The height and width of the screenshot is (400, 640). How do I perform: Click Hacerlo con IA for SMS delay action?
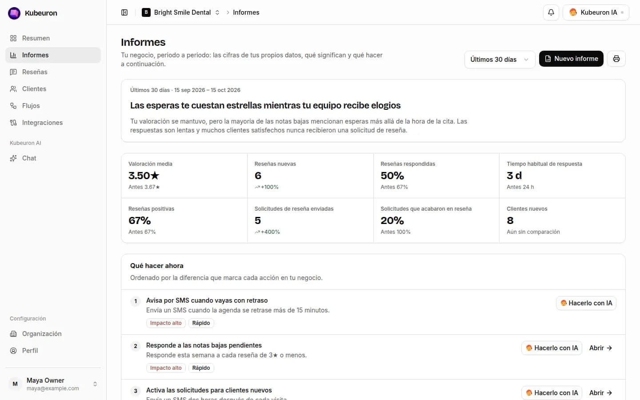click(586, 303)
